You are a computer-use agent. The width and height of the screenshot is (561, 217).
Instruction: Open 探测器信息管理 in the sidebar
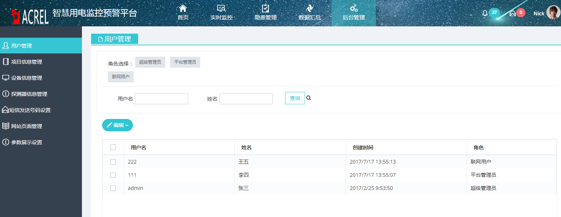click(x=29, y=94)
